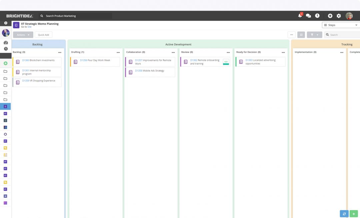
Task: Expand the filter dropdown arrow
Action: click(317, 35)
